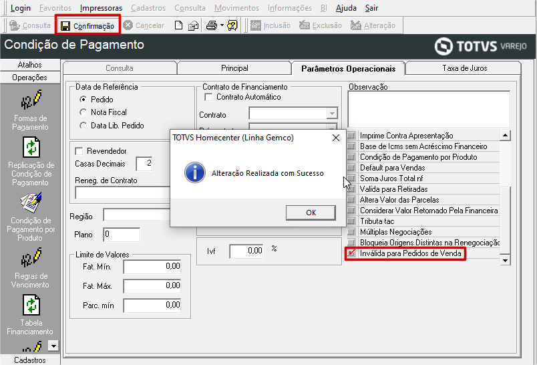Click the options list scroll up arrow

pyautogui.click(x=505, y=136)
